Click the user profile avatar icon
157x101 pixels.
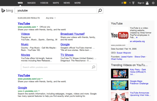tap(147, 3)
